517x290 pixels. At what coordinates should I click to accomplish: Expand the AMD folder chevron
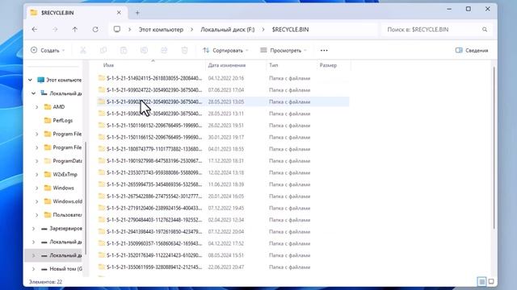37,107
